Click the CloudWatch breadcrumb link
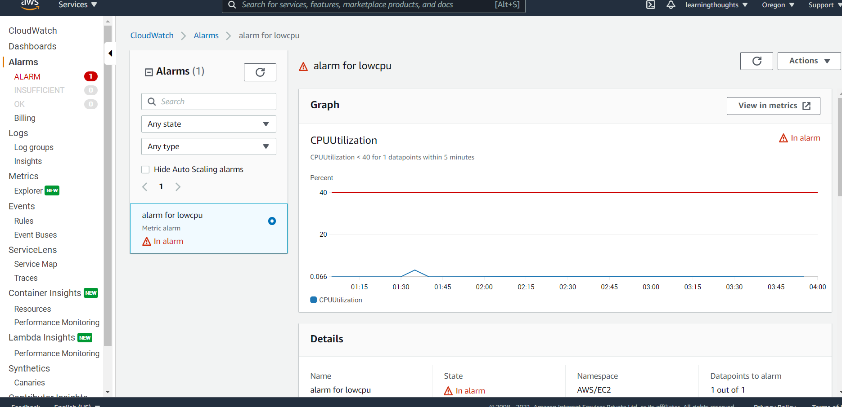This screenshot has height=407, width=842. tap(152, 35)
